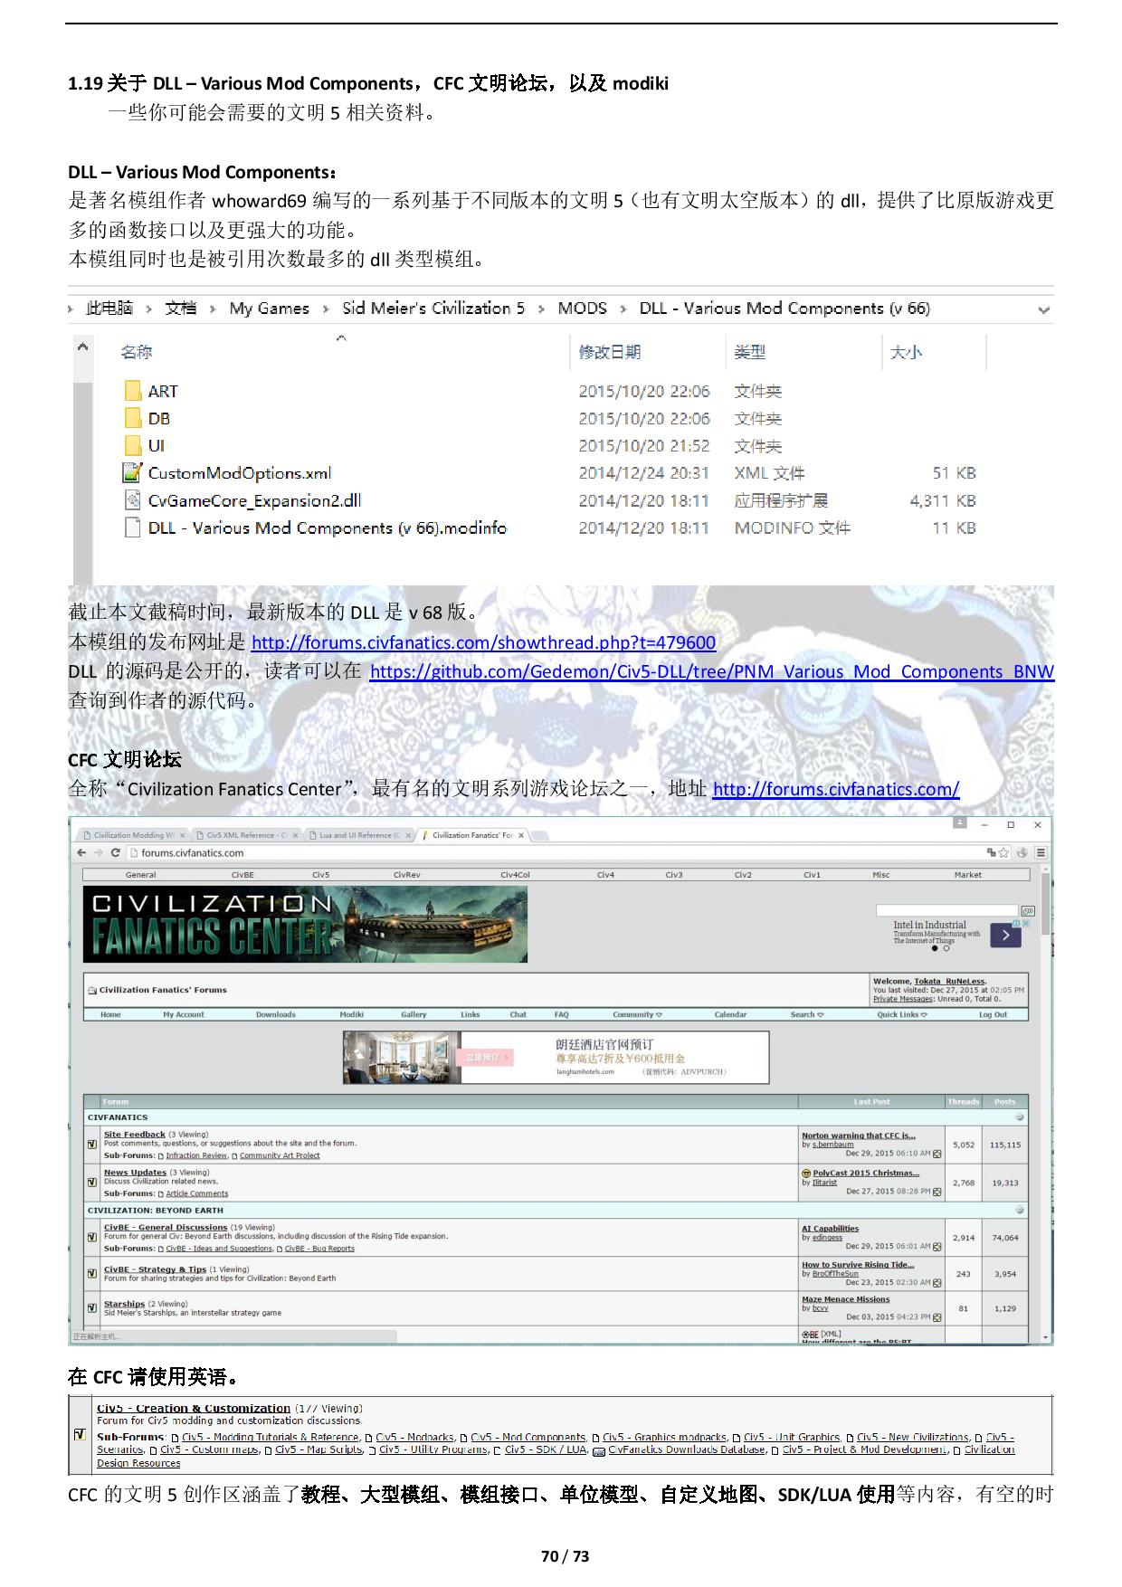Go to last post of Norton warning thread

tap(937, 1154)
